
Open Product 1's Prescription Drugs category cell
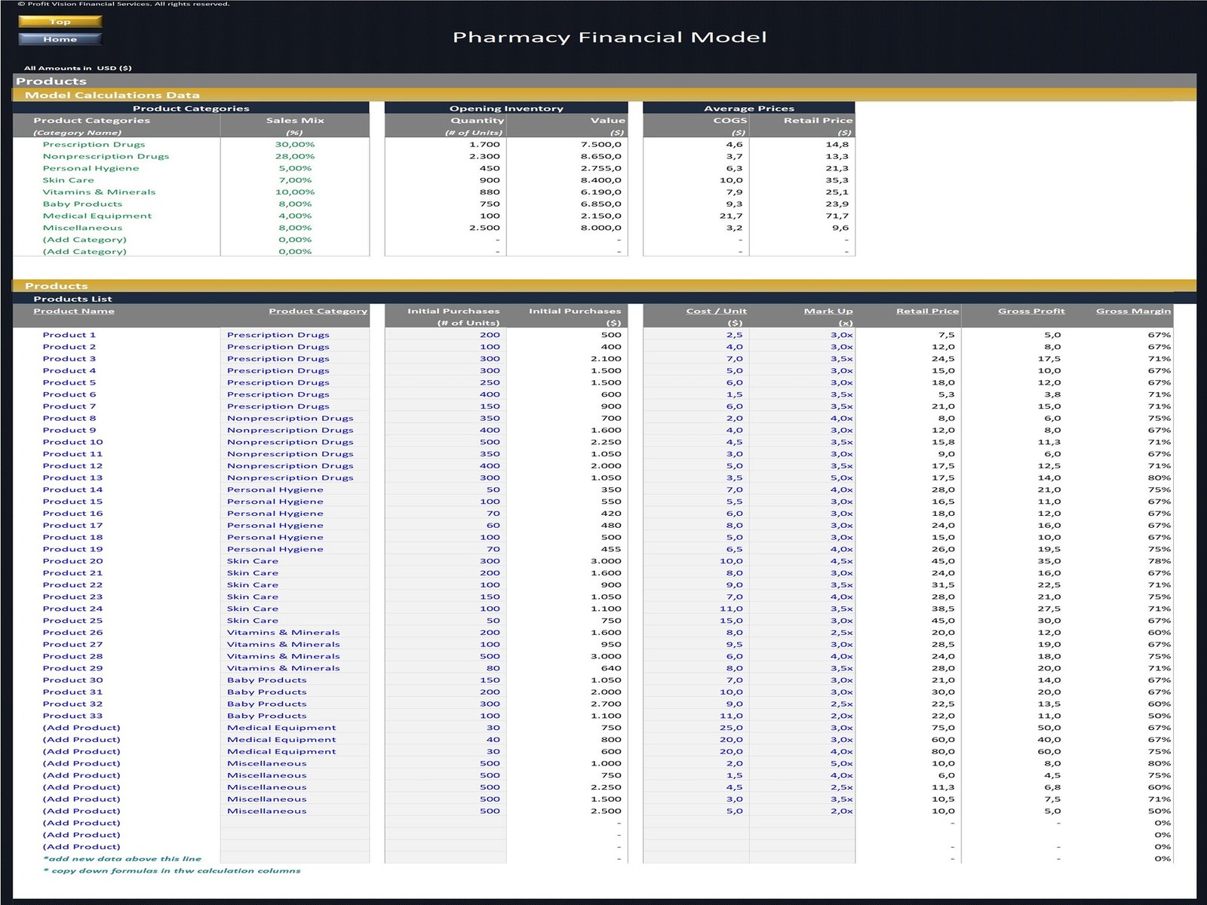278,335
